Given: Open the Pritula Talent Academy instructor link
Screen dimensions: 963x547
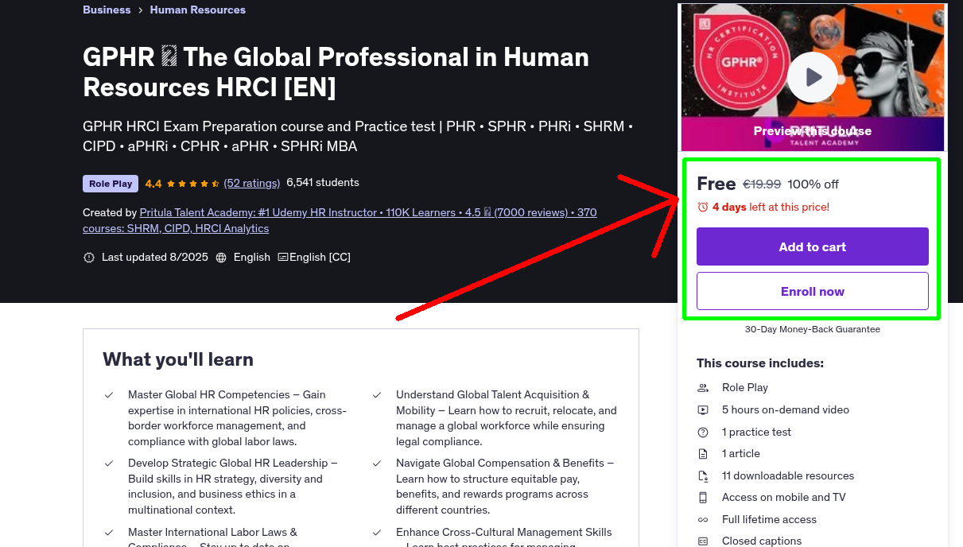Looking at the screenshot, I should [x=340, y=220].
